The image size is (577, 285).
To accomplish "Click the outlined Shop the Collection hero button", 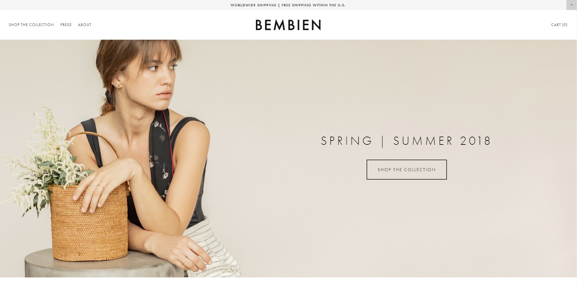I will 407,170.
